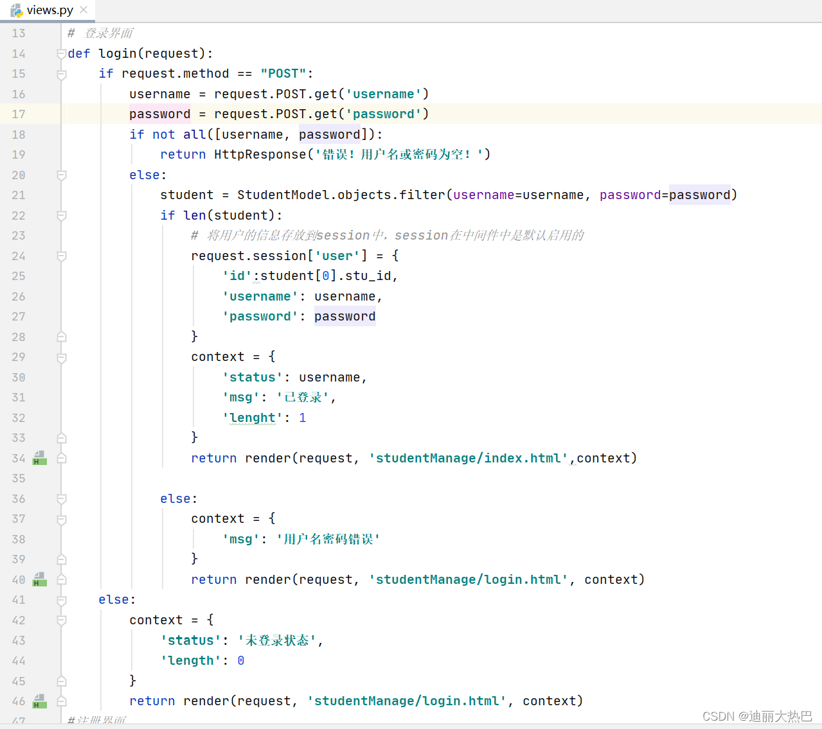Open HTML template gutter icon on line 40
This screenshot has height=729, width=822.
pos(40,579)
